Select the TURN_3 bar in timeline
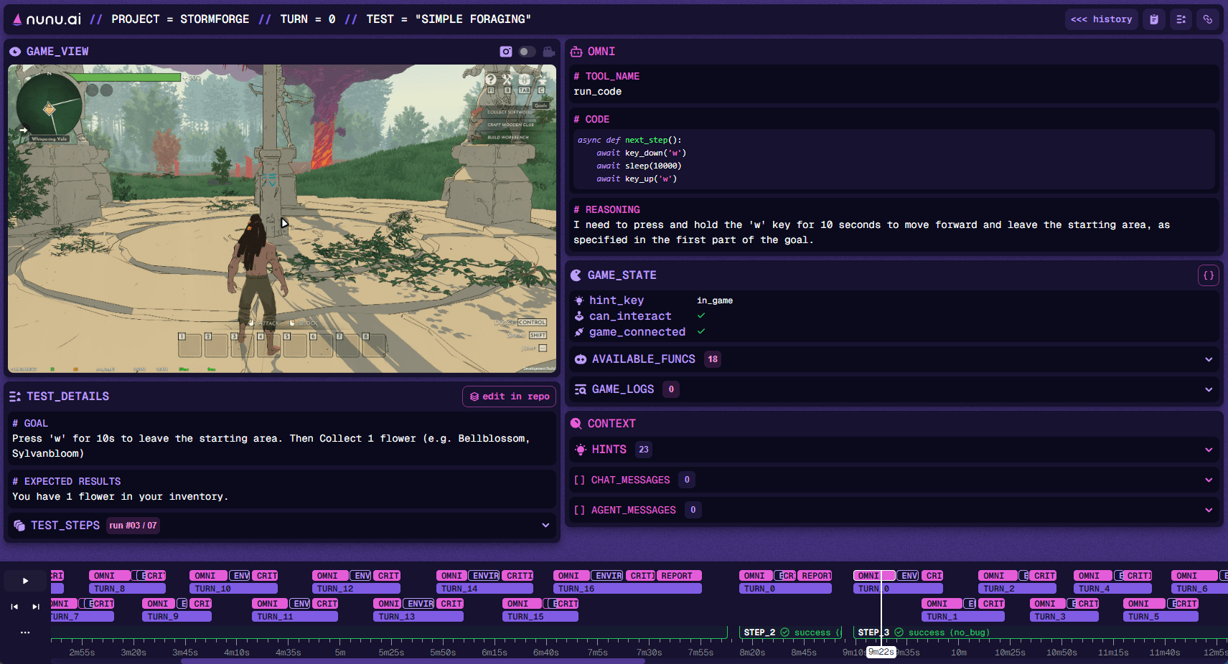 coord(1064,617)
